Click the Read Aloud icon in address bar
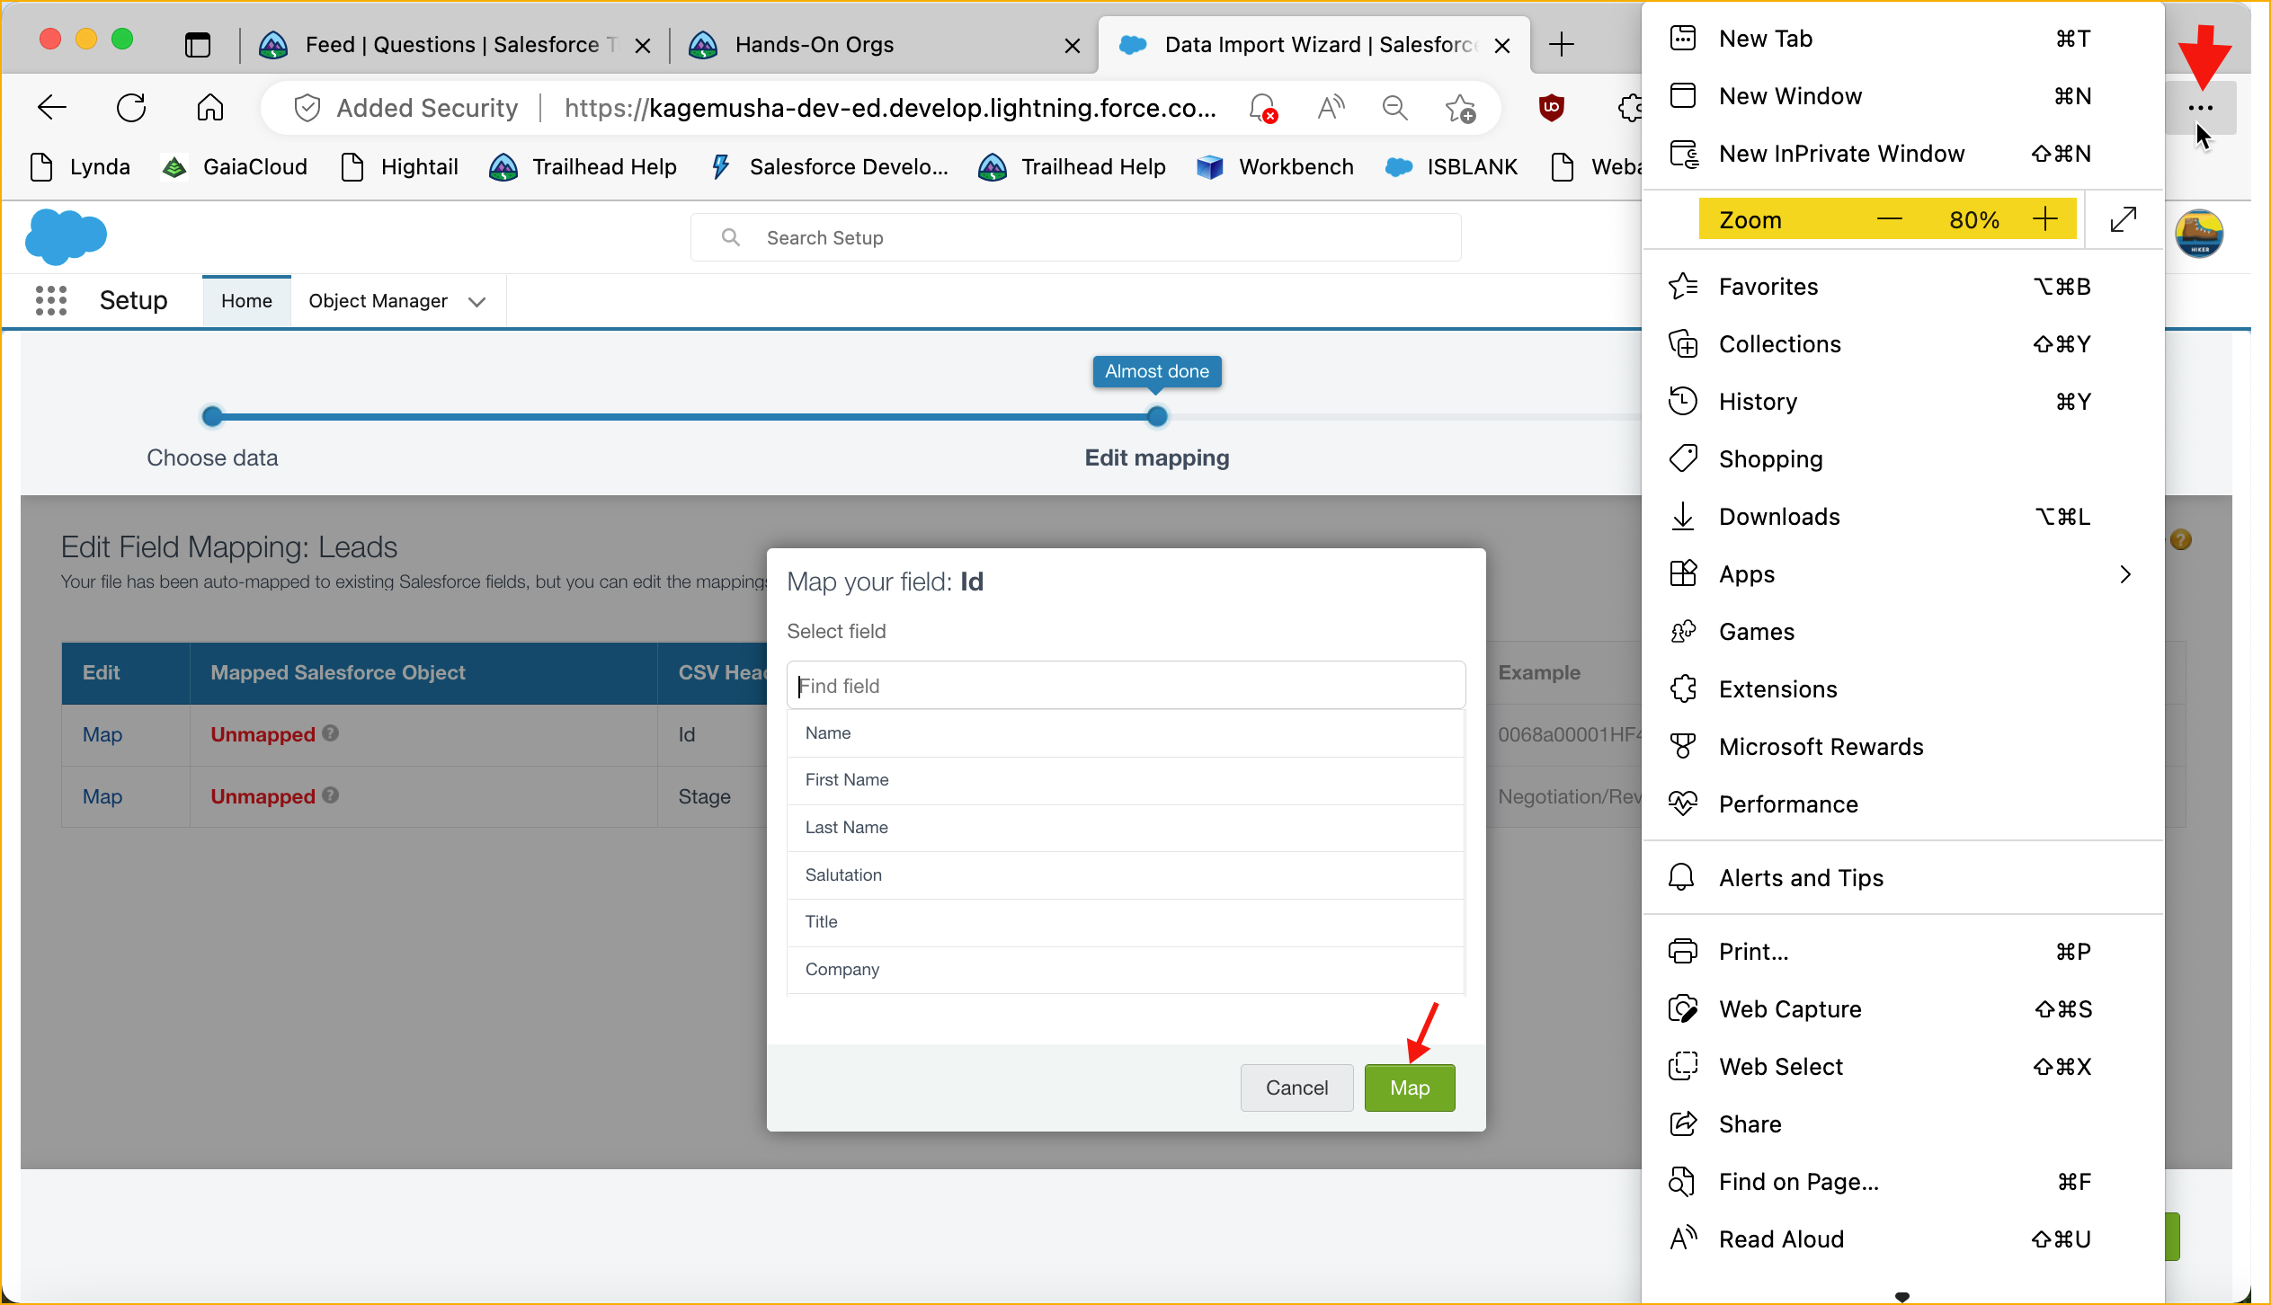 [1331, 108]
